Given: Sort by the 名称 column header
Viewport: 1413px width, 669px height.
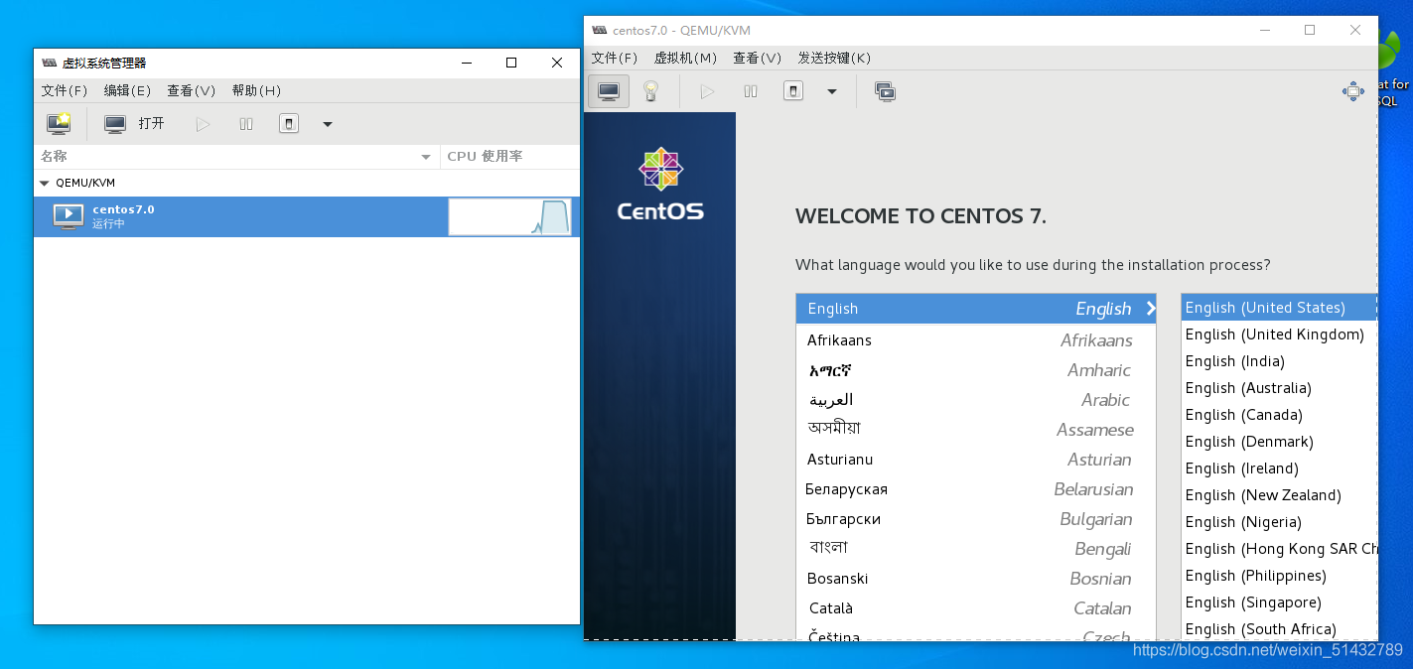Looking at the screenshot, I should tap(236, 157).
